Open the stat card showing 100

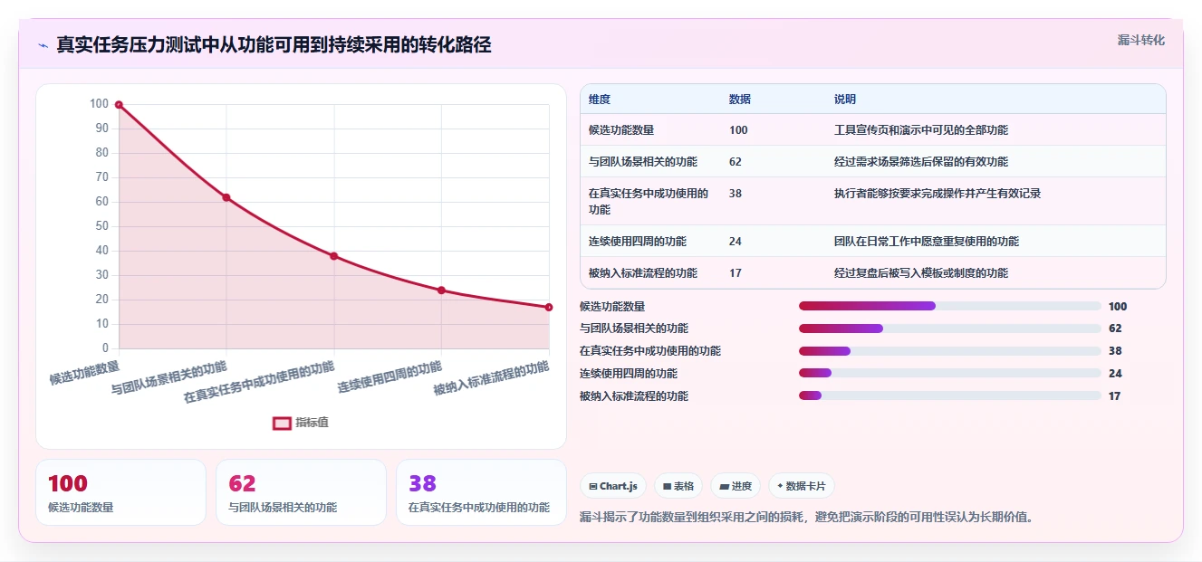click(x=120, y=492)
